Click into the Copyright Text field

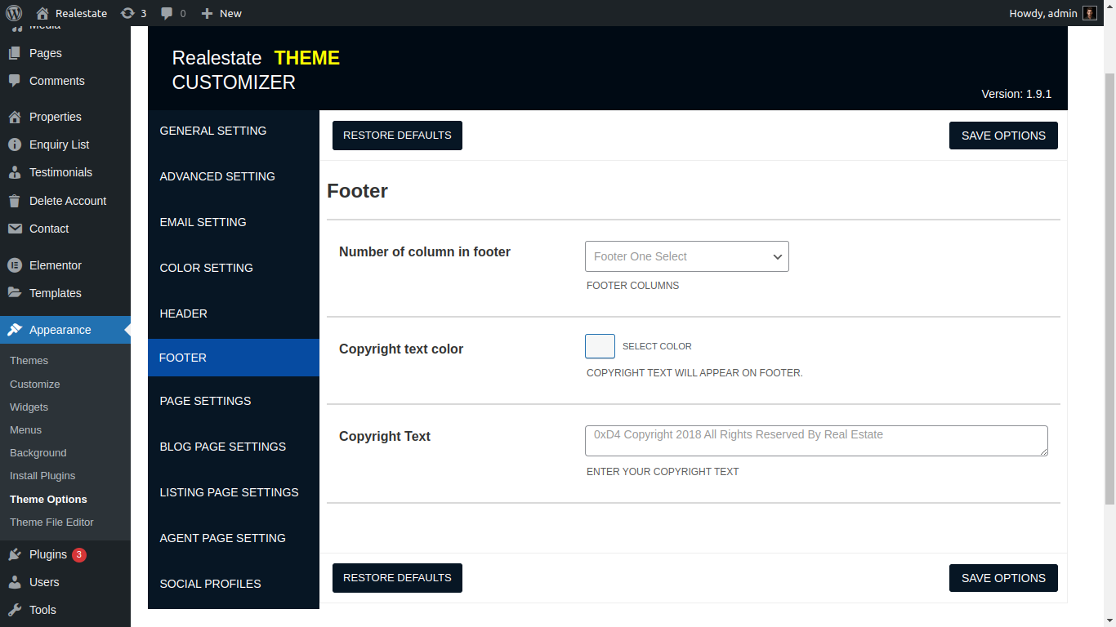click(x=815, y=441)
